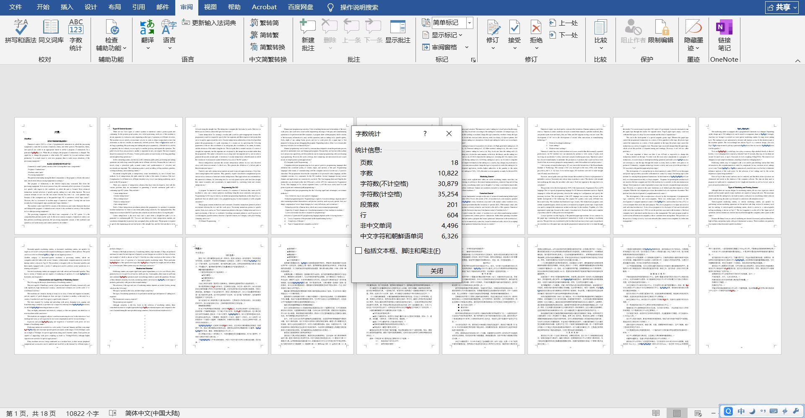The height and width of the screenshot is (418, 805).
Task: Click the 关闭 button in dialog
Action: [x=436, y=271]
